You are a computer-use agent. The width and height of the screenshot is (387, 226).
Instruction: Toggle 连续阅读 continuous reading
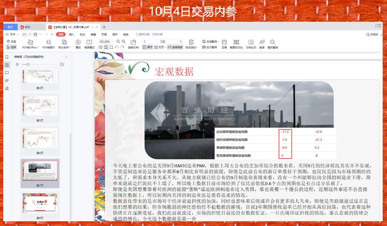pyautogui.click(x=175, y=47)
